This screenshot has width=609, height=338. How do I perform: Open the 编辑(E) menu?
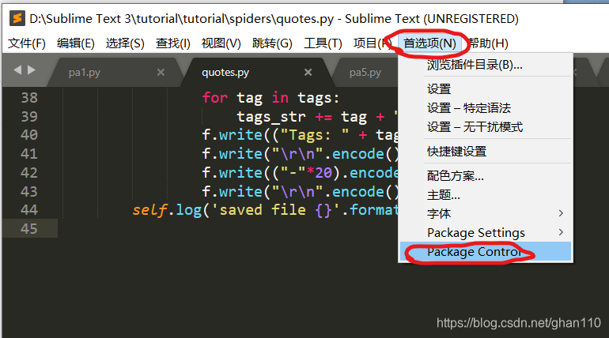pos(76,43)
